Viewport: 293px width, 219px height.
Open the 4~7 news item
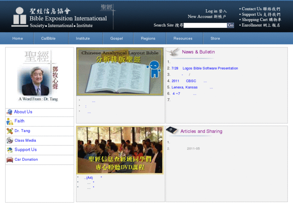click(x=184, y=94)
